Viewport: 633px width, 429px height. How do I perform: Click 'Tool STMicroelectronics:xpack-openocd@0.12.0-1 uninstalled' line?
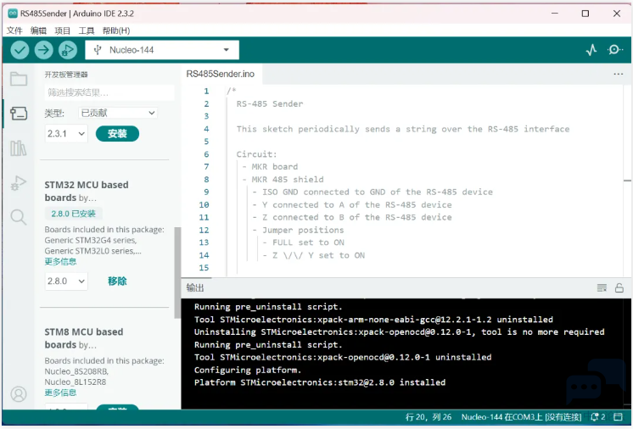point(343,357)
